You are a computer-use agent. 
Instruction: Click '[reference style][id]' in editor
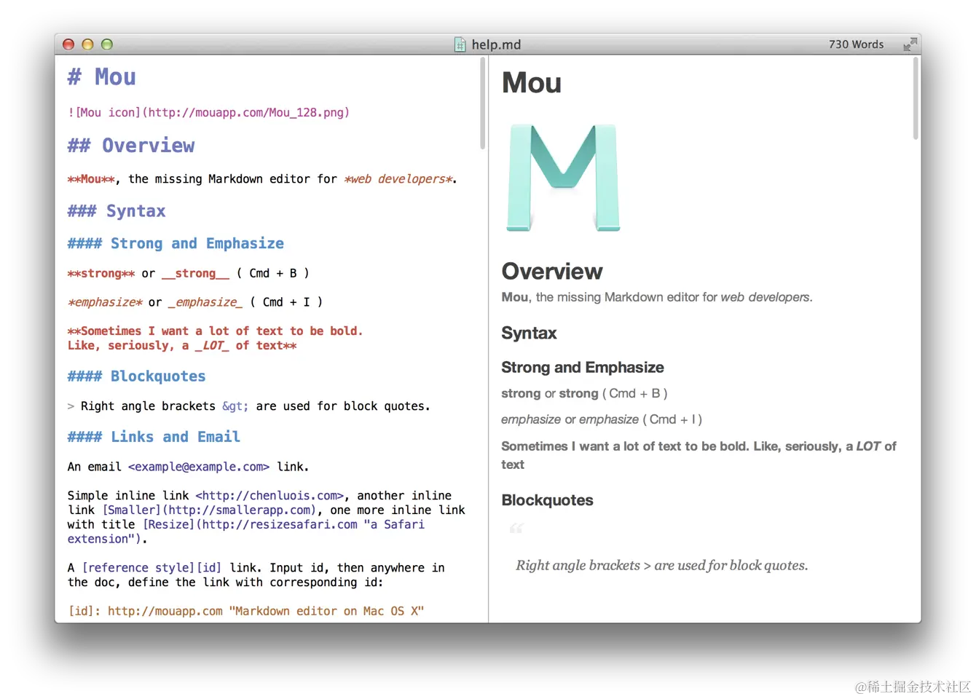[x=151, y=568]
